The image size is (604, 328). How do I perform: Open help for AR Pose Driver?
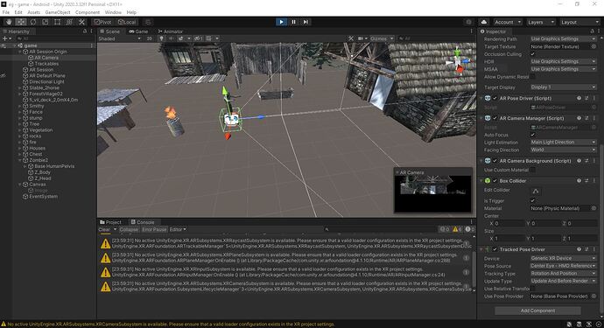pos(579,98)
